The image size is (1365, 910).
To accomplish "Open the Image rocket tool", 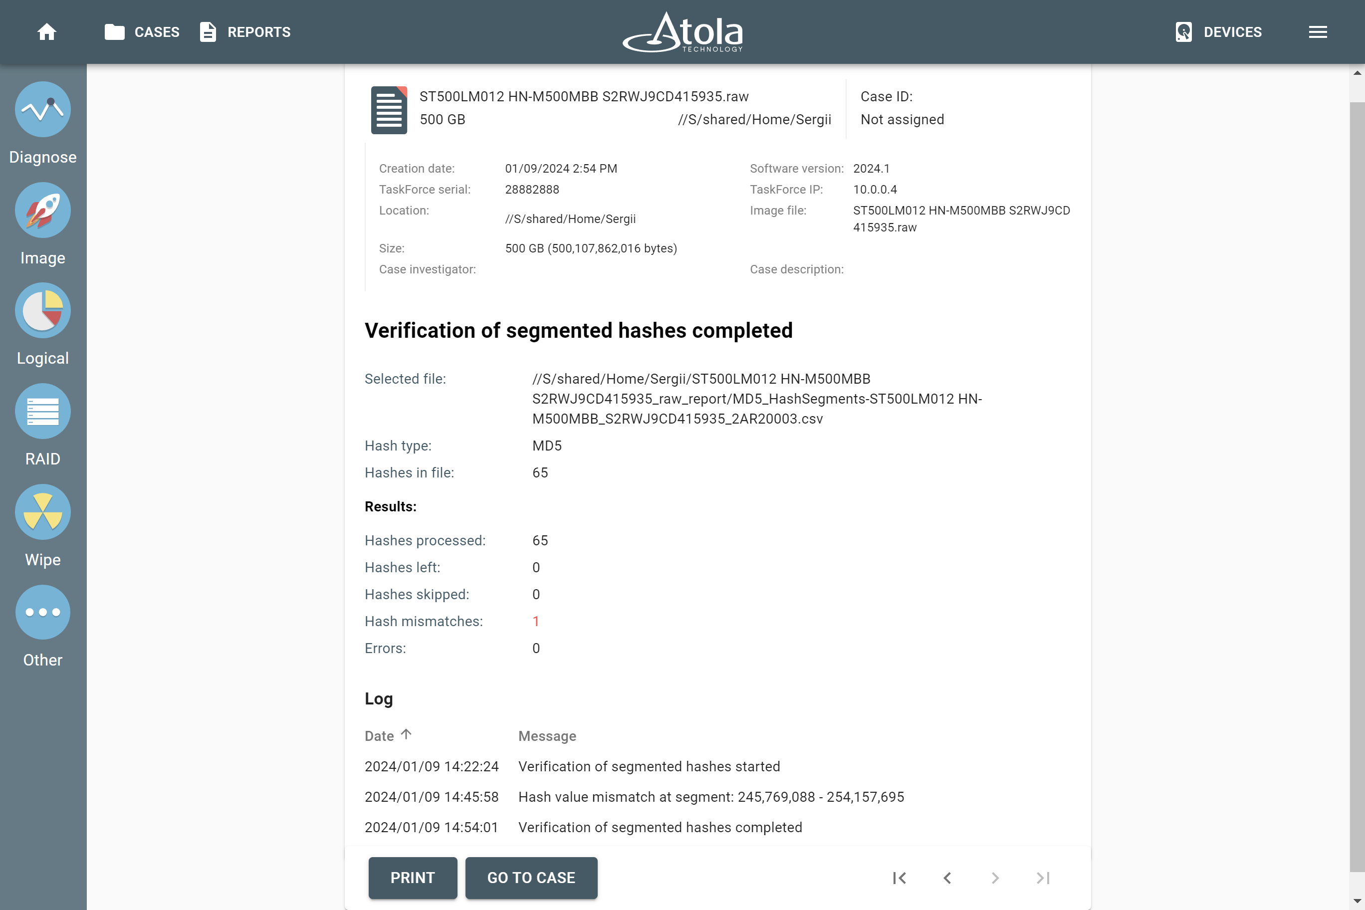I will point(43,224).
